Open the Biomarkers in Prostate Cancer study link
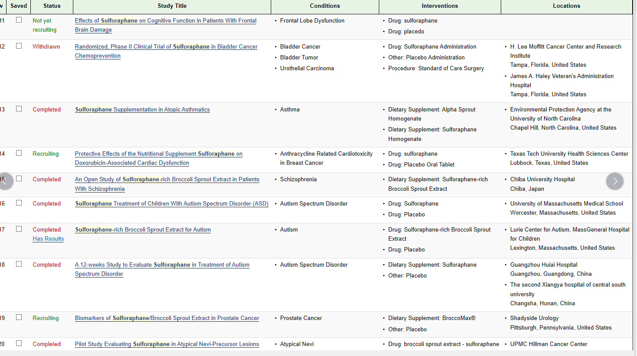 click(x=167, y=318)
